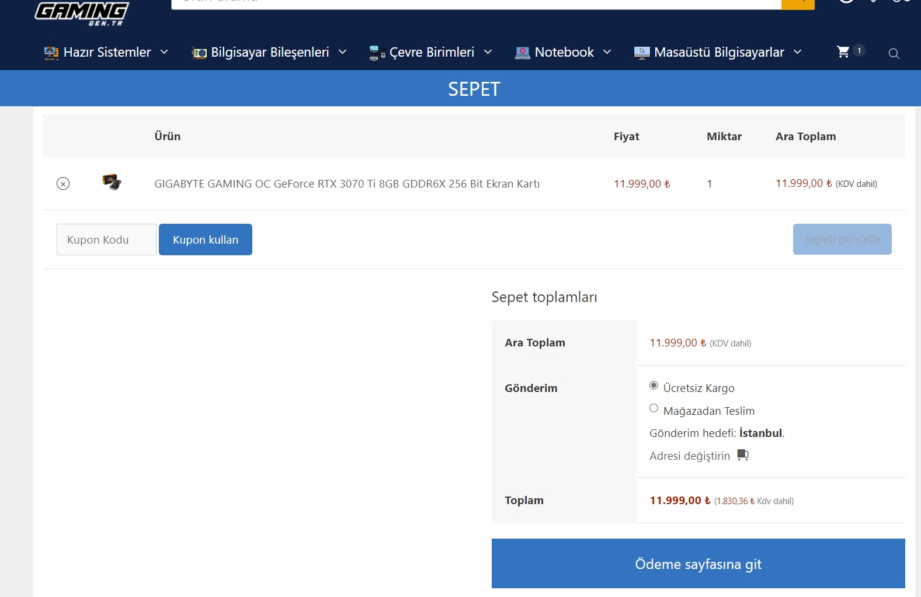921x597 pixels.
Task: Click the Ara Toplam column header in the product table
Action: pyautogui.click(x=806, y=136)
